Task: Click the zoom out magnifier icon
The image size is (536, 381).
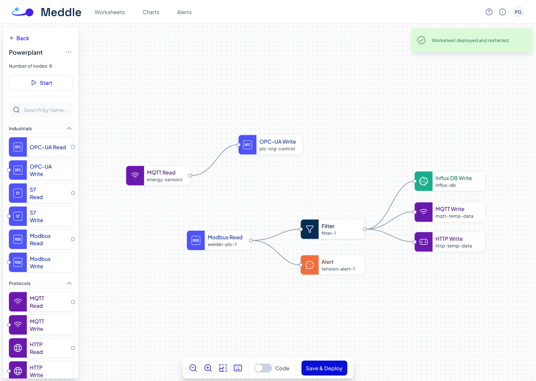Action: 193,368
